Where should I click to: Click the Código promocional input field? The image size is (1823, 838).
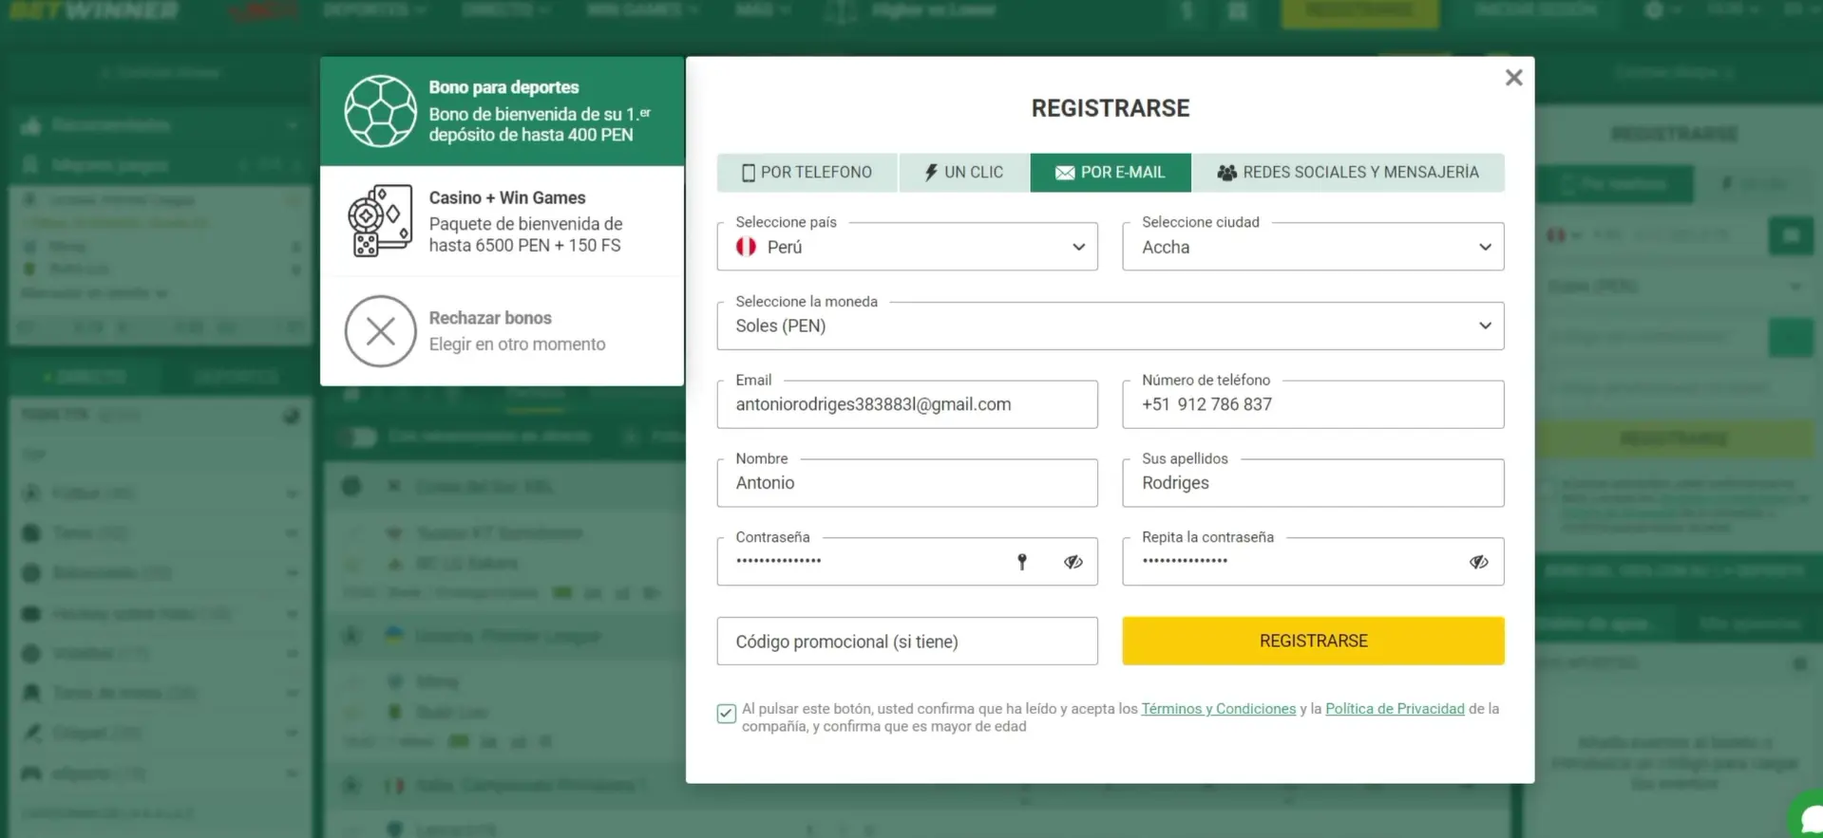[906, 642]
